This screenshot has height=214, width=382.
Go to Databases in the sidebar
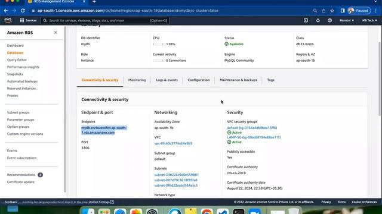(15, 53)
